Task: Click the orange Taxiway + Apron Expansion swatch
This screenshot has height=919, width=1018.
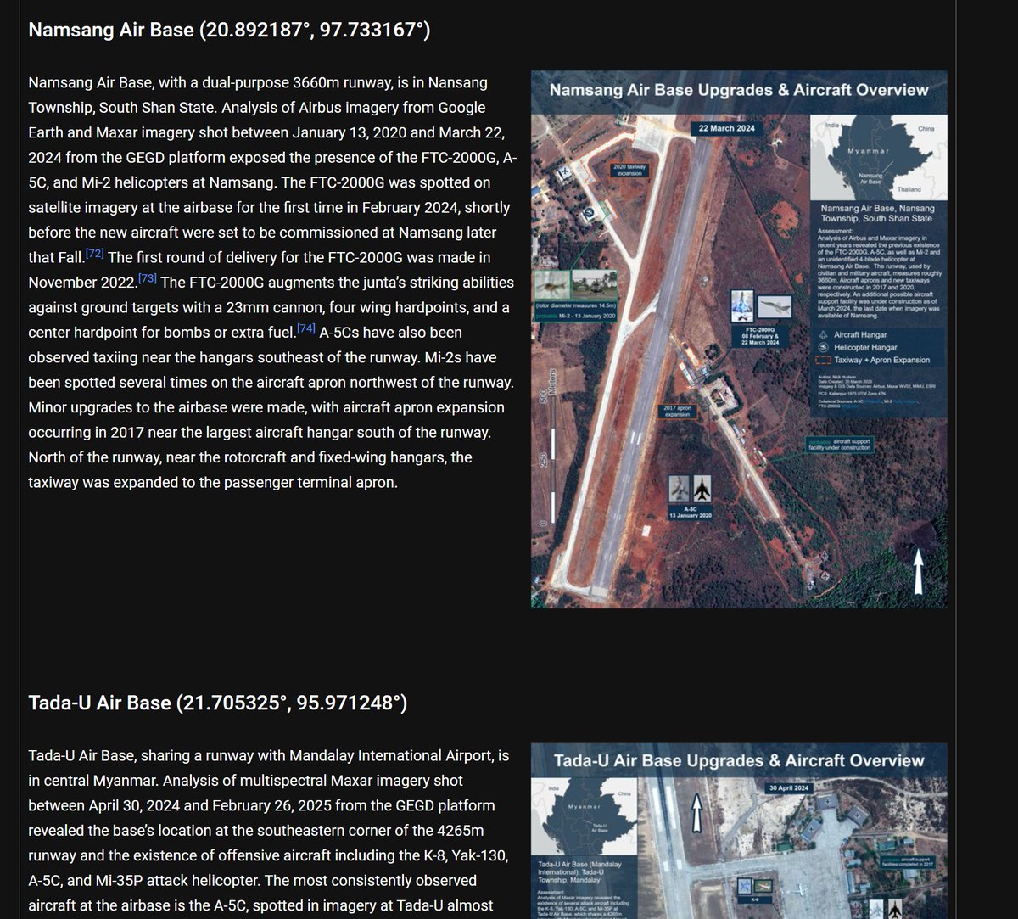Action: 823,360
